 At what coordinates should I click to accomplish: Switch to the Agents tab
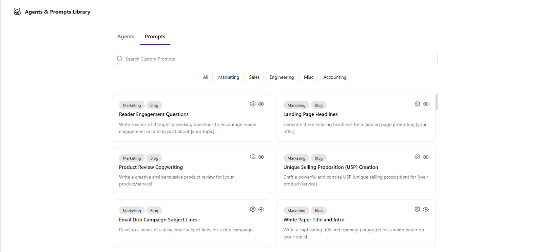(x=126, y=37)
